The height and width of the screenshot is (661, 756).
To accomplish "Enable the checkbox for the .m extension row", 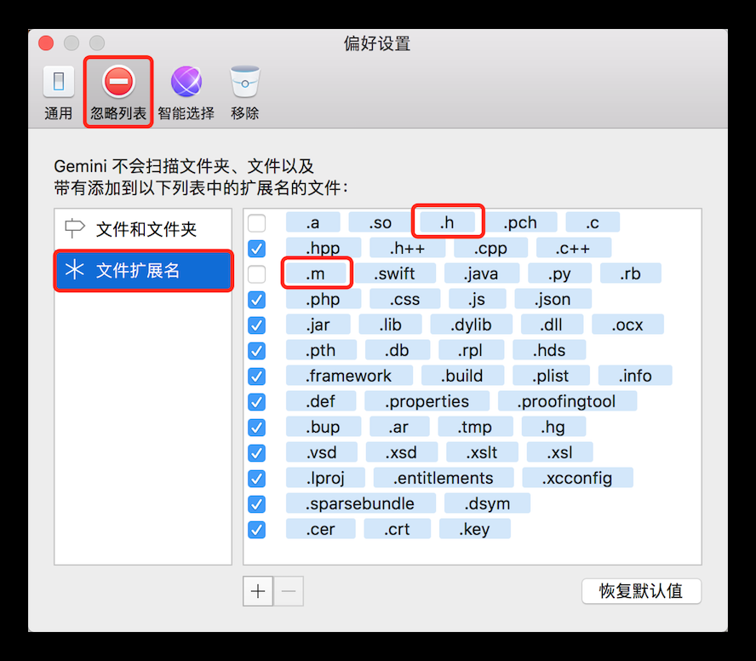I will (x=256, y=273).
